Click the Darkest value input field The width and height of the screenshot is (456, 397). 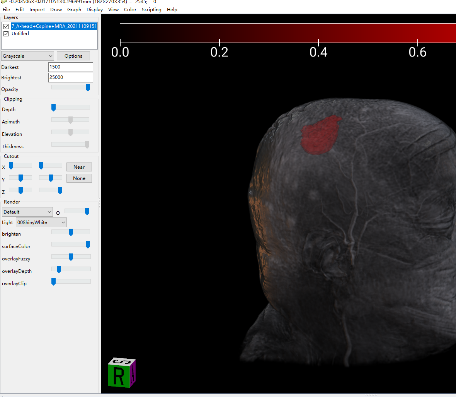pyautogui.click(x=70, y=67)
